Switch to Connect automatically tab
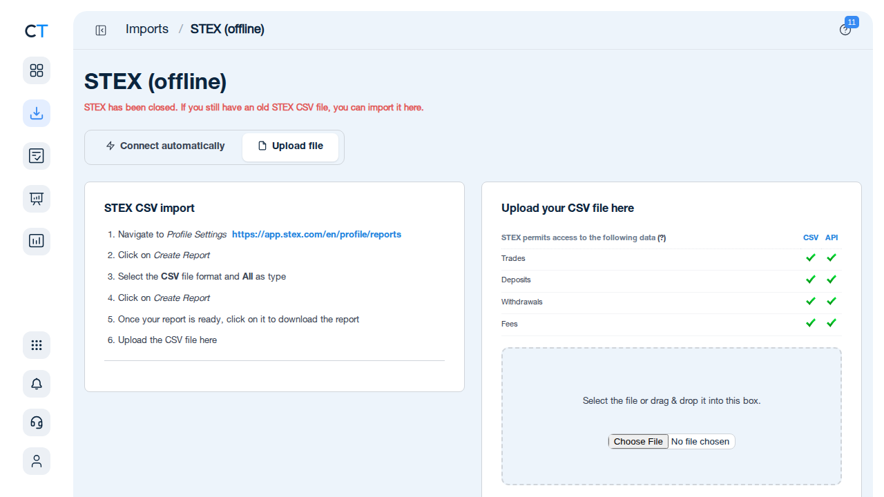This screenshot has height=497, width=884. pos(165,146)
